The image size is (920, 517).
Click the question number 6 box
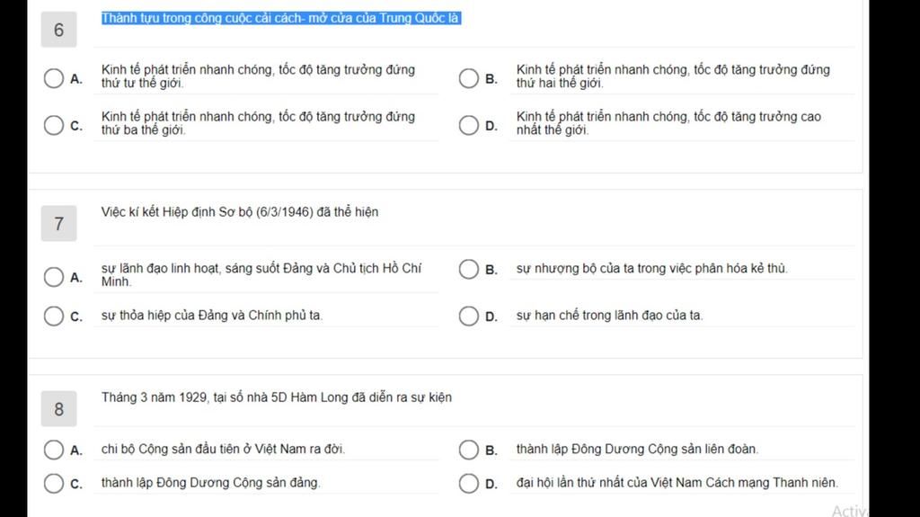tap(58, 30)
